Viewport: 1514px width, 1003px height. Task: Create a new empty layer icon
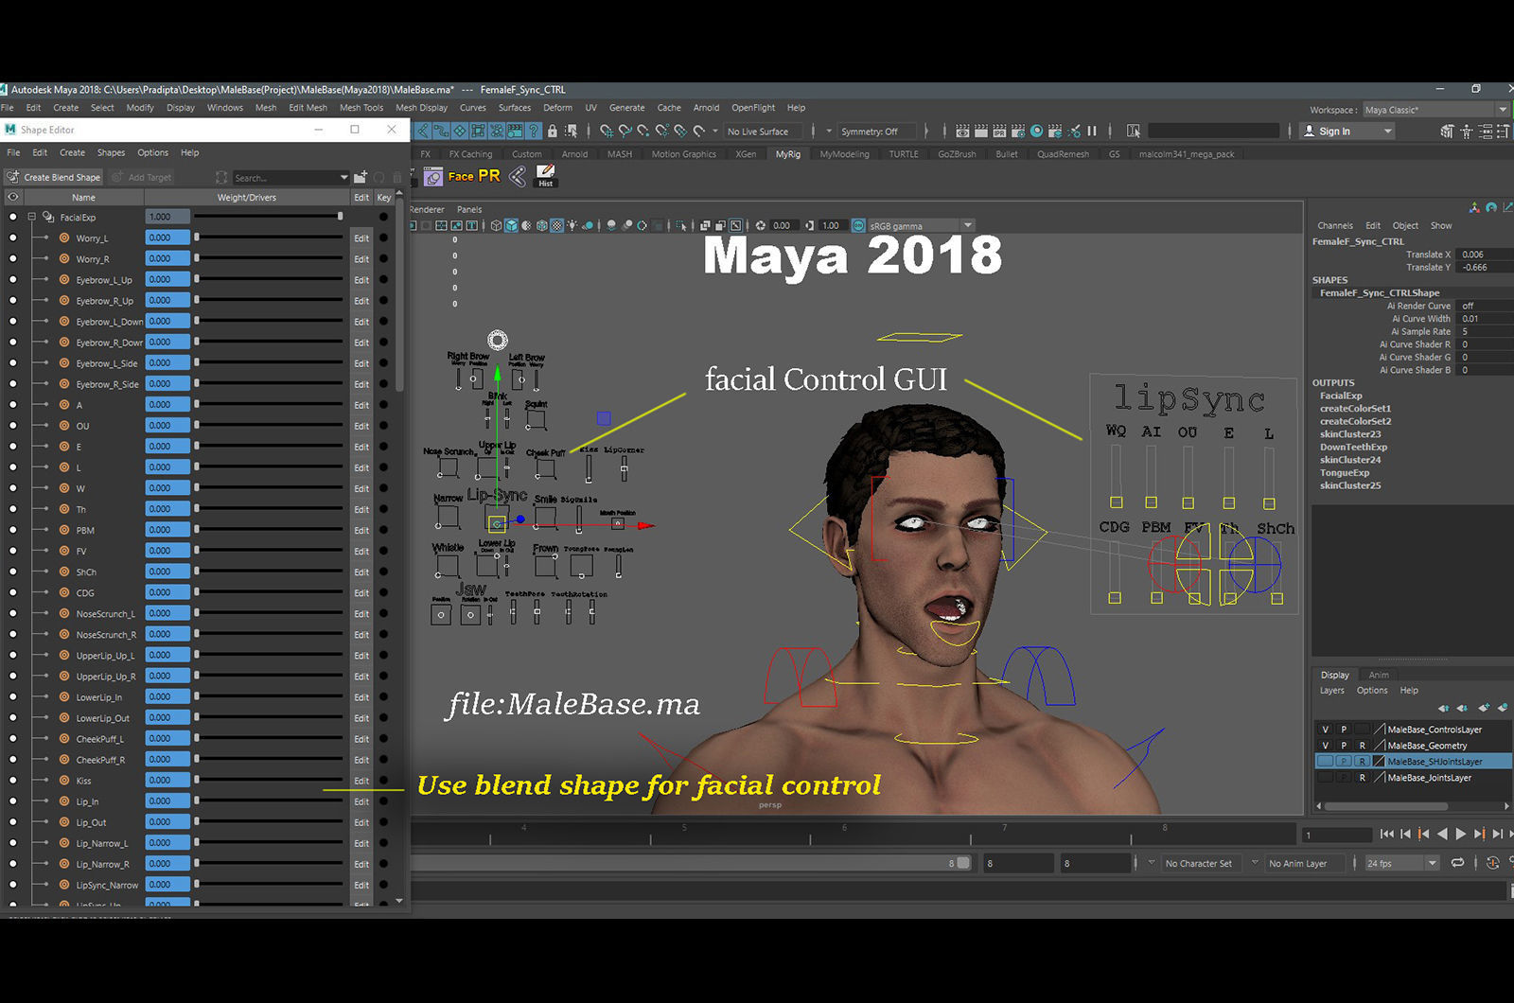[1483, 708]
